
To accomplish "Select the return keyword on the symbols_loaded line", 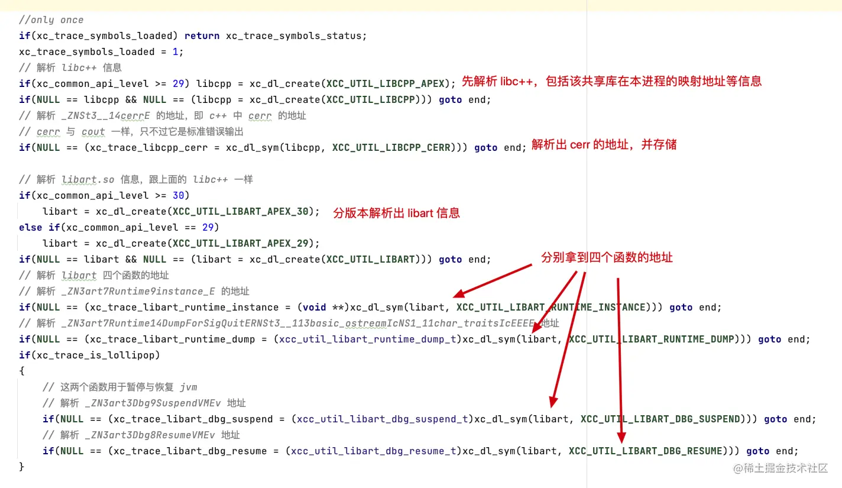I will point(202,36).
